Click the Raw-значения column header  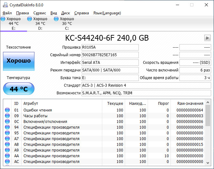click(188, 104)
